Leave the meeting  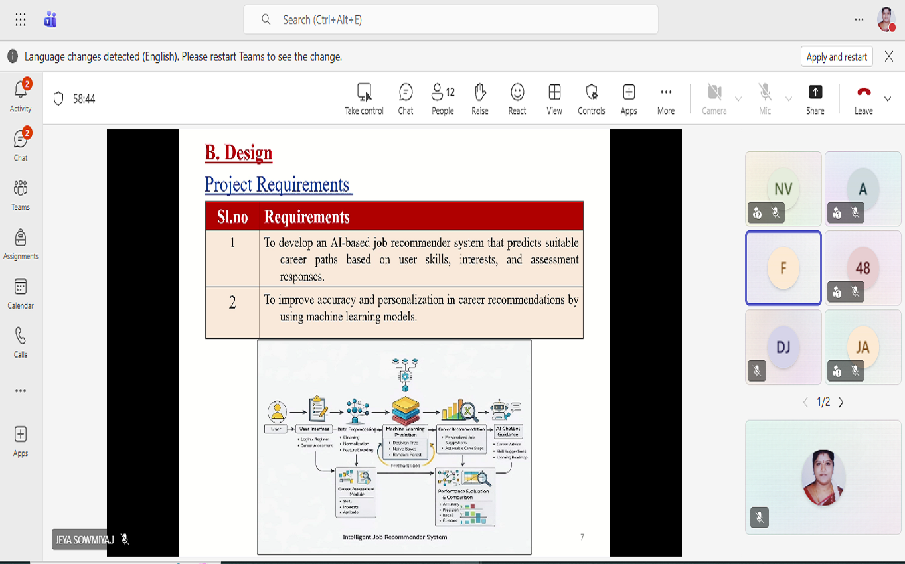(864, 99)
